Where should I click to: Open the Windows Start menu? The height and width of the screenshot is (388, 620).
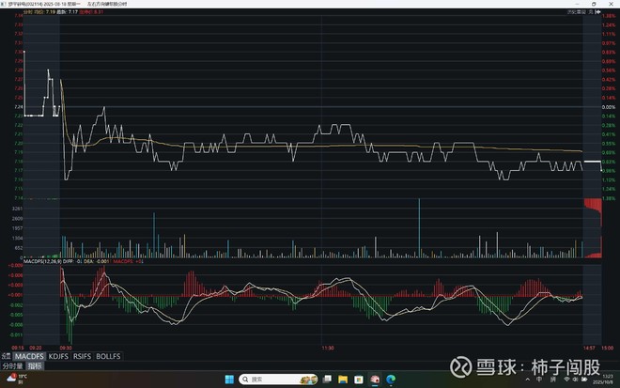click(229, 380)
